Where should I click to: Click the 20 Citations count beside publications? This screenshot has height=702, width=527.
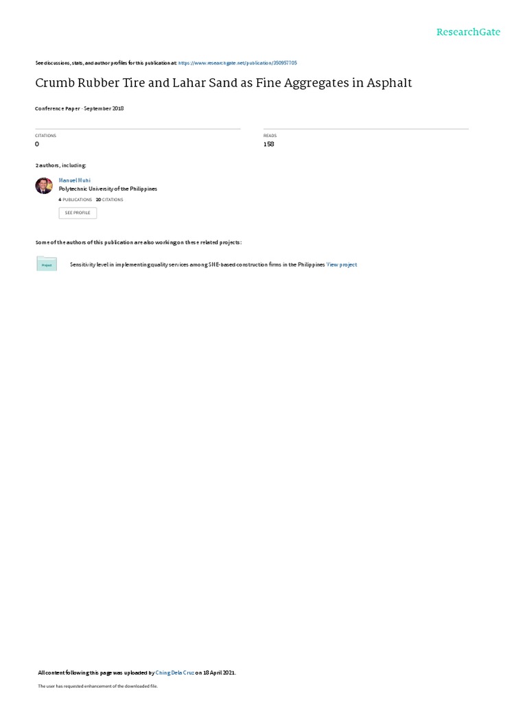click(x=109, y=199)
